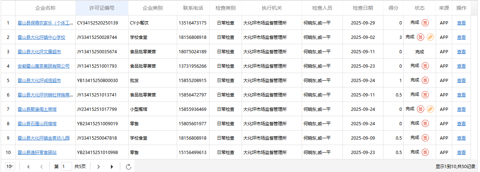Open the orange attachment paperclip in row 2
Viewport: 480px width, 172px height.
click(x=430, y=37)
